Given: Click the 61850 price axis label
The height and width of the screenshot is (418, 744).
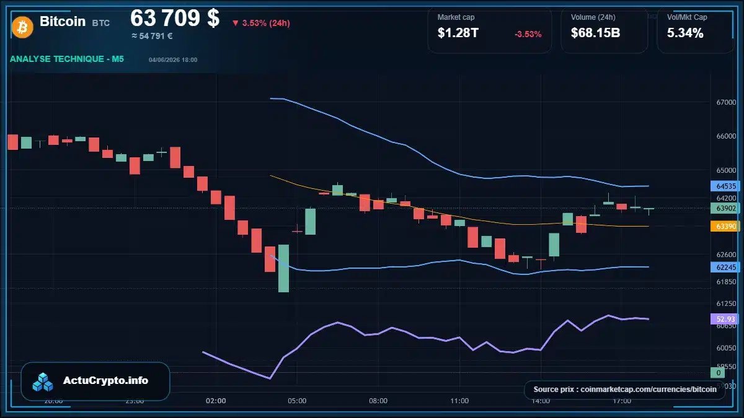Looking at the screenshot, I should pos(726,282).
